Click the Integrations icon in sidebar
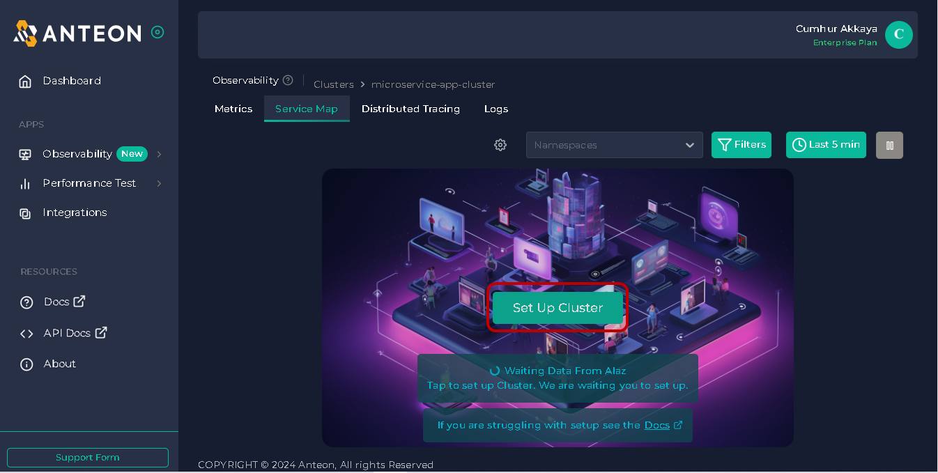This screenshot has width=938, height=473. tap(26, 213)
